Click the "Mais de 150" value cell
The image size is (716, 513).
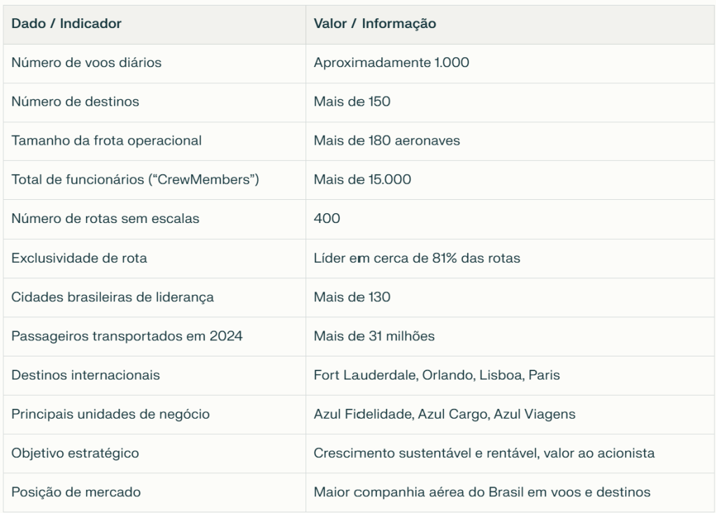click(x=352, y=102)
